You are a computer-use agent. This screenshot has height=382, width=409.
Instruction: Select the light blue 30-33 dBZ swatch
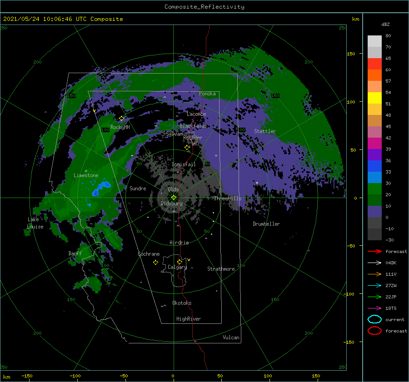pos(374,178)
